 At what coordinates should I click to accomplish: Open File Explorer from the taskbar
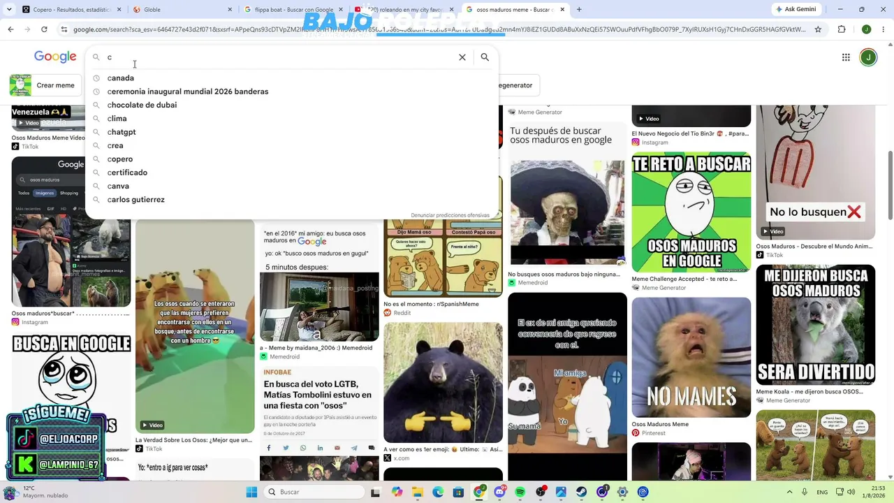[418, 492]
